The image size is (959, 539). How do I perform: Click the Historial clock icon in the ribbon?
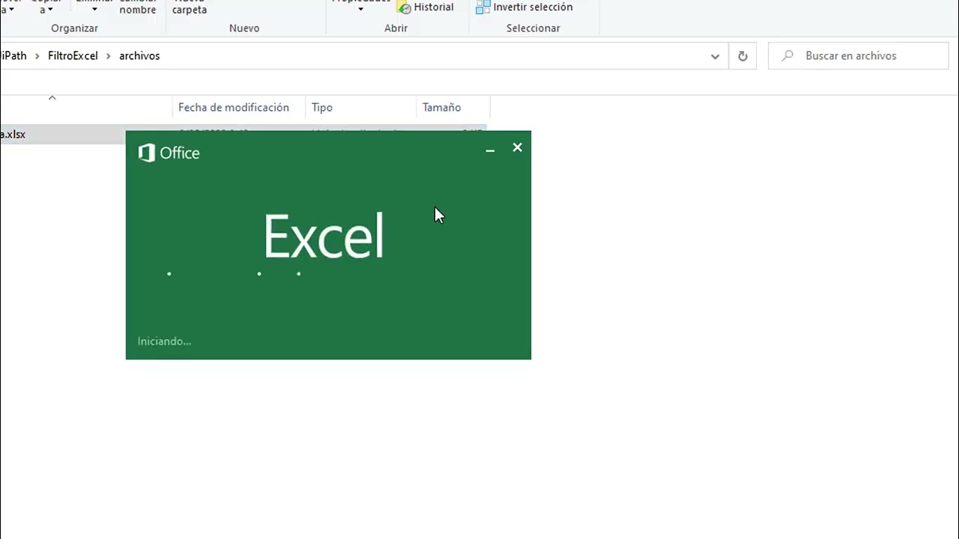tap(404, 7)
